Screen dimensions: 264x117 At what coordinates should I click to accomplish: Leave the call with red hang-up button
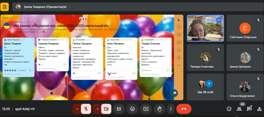coord(184,109)
